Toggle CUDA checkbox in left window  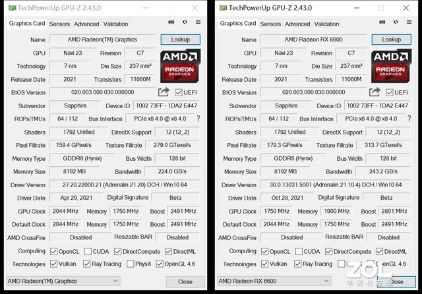pos(88,252)
